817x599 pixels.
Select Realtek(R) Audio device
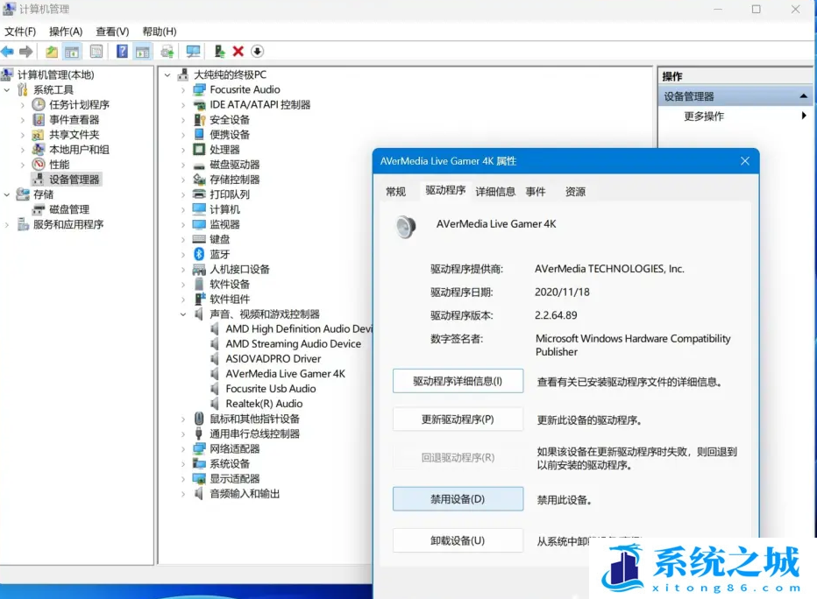[264, 404]
